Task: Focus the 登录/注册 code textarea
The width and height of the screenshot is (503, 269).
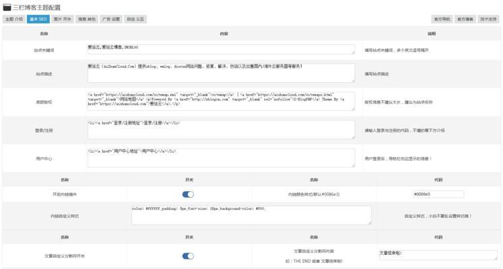Action: [x=222, y=129]
